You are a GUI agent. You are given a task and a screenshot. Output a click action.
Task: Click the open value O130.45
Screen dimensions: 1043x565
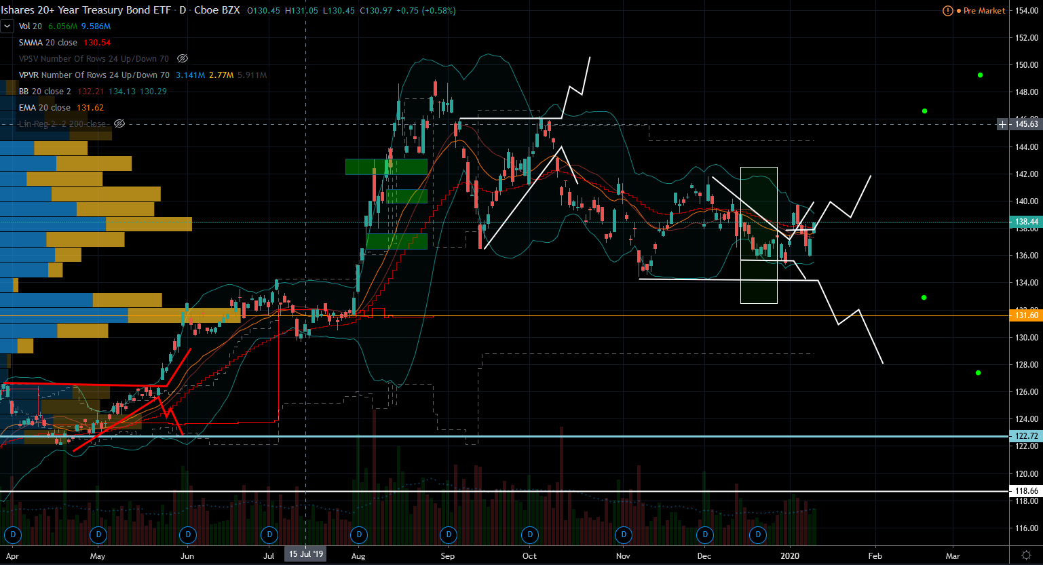(265, 11)
